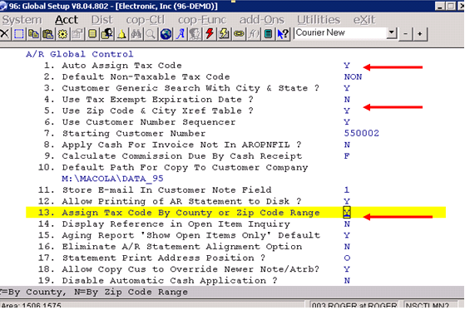Click the X cancel toolbar icon
Image resolution: width=465 pixels, height=310 pixels.
(5, 34)
